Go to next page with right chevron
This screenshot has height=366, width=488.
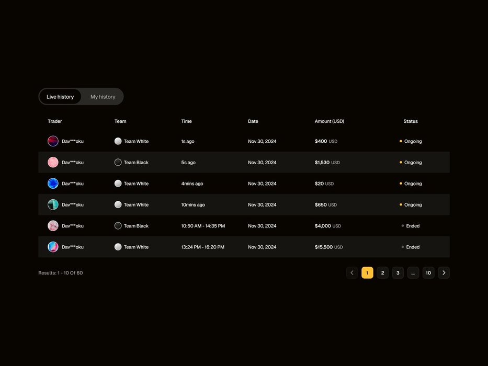(x=444, y=273)
